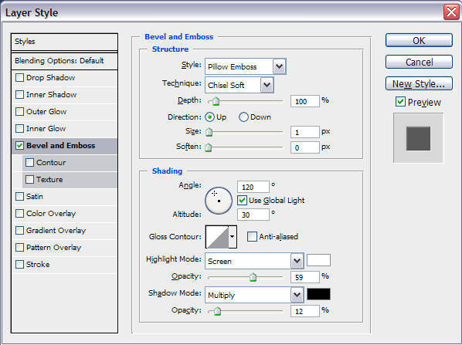Click the Depth slider handle
The height and width of the screenshot is (345, 462).
[216, 101]
